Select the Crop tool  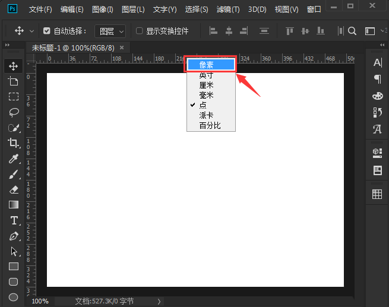pyautogui.click(x=14, y=143)
